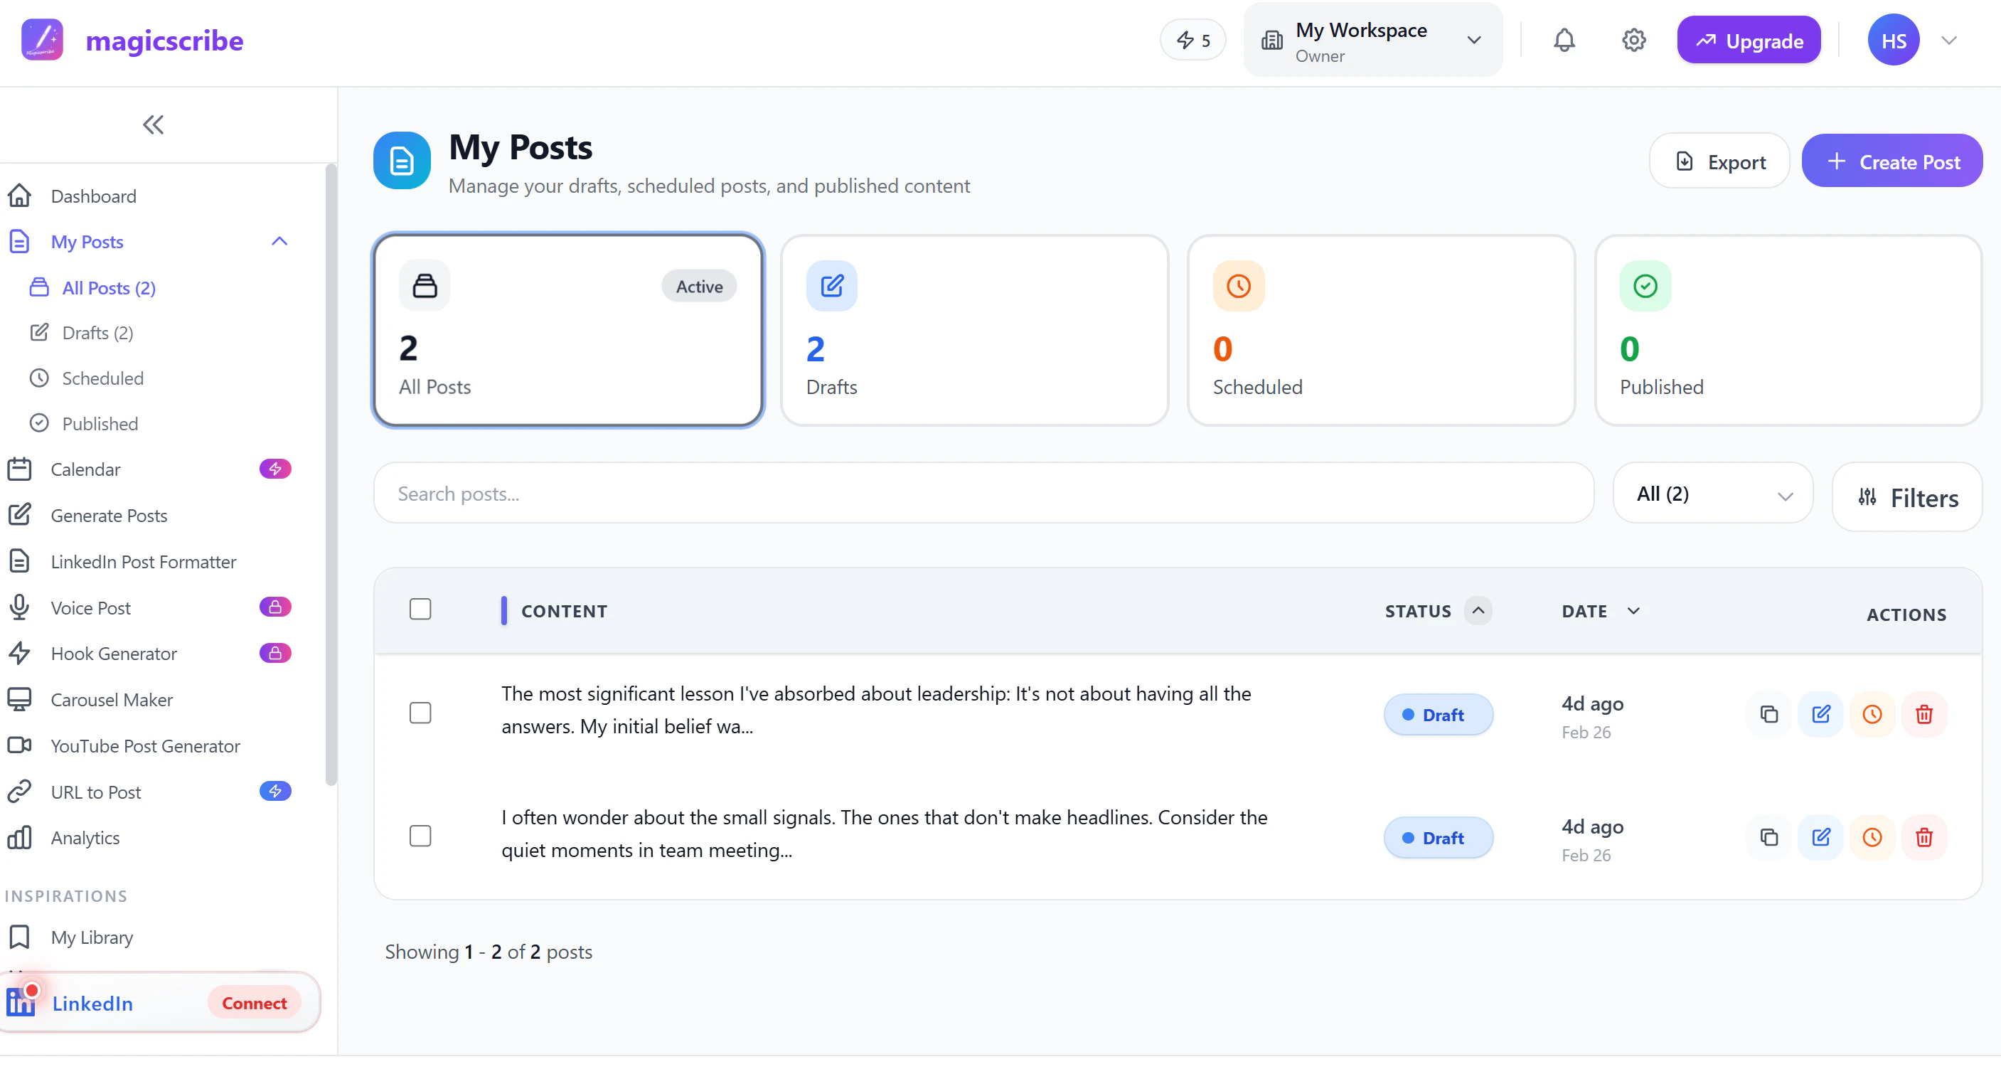Go to Carousel Maker in sidebar
This screenshot has height=1069, width=2001.
point(111,699)
